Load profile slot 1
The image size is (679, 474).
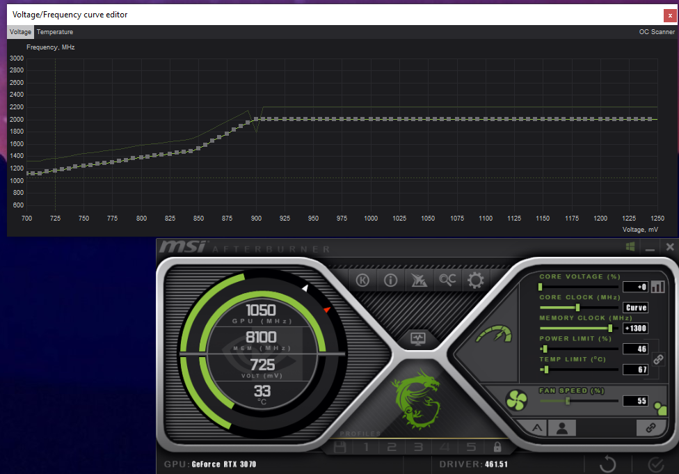(x=366, y=447)
